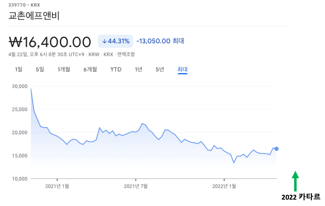Click the 10,000 y-axis label
Viewport: 325px width, 206px height.
(x=20, y=179)
